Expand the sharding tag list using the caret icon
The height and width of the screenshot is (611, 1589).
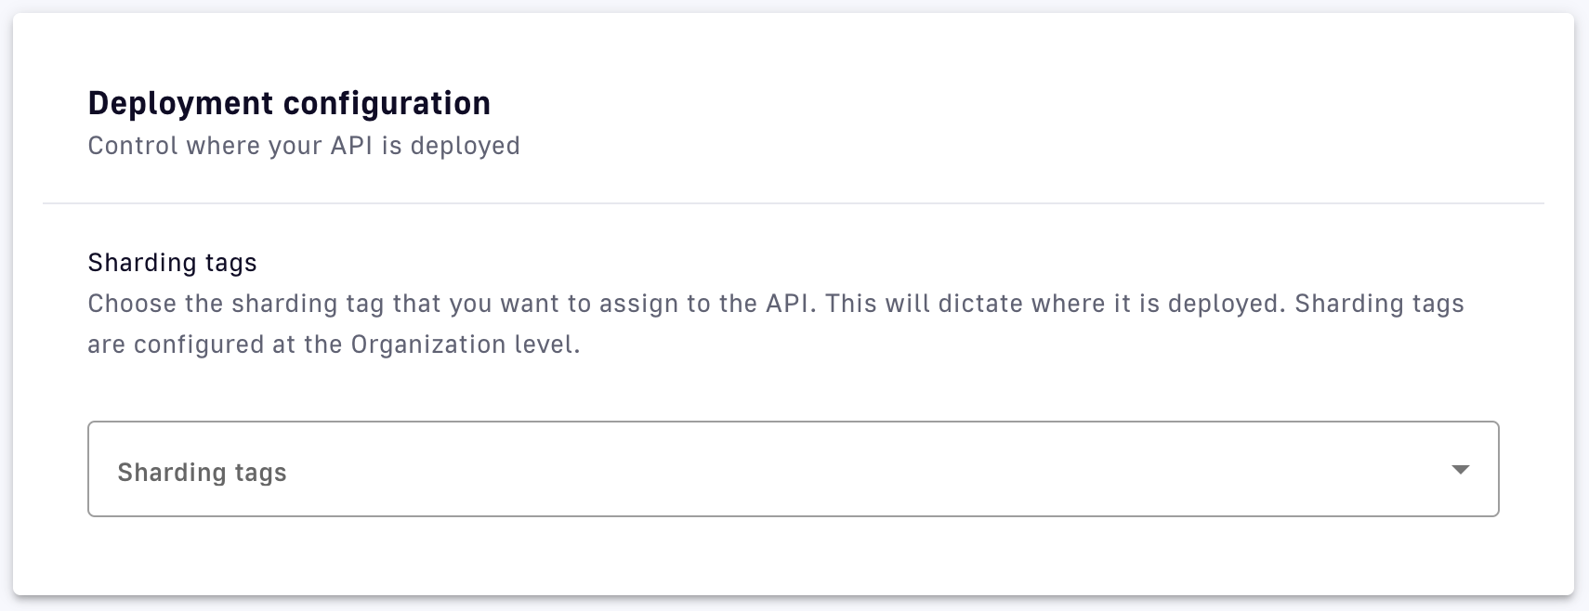tap(1460, 470)
